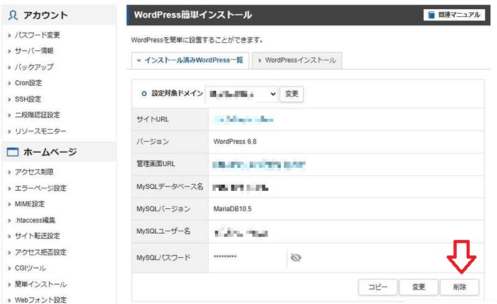The image size is (497, 304).
Task: Open リソースモニター in the sidebar
Action: 40,131
